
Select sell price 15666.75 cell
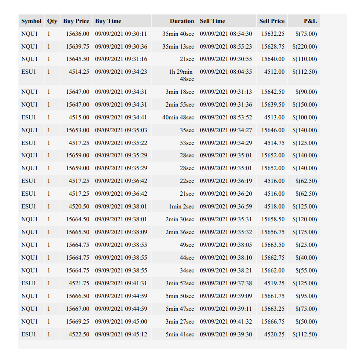[272, 321]
